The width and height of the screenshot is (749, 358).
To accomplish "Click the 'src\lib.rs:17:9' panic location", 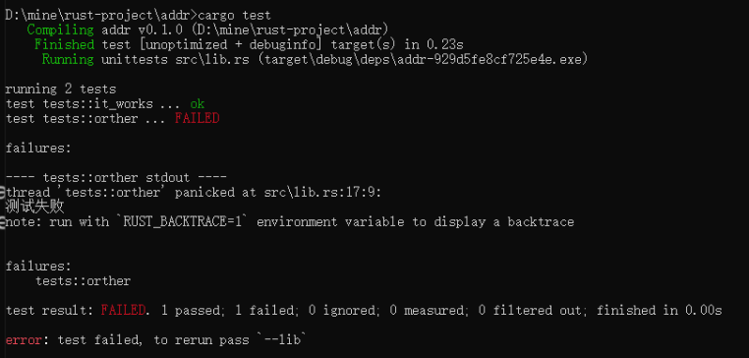I will coord(321,193).
